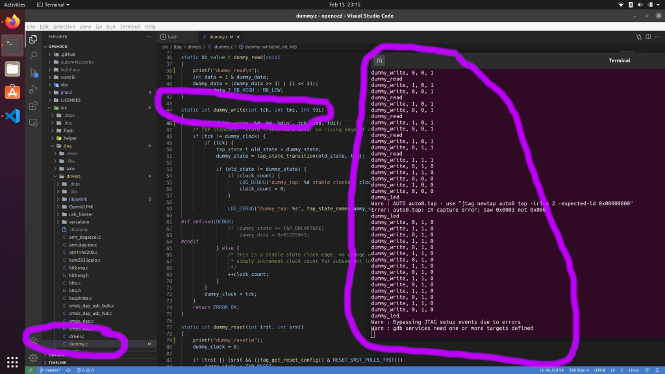Image resolution: width=665 pixels, height=374 pixels.
Task: Open the Source Control view
Action: point(33,73)
